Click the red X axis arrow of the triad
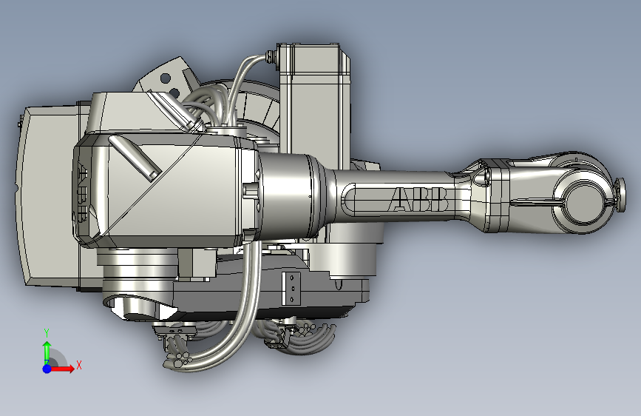 62,369
